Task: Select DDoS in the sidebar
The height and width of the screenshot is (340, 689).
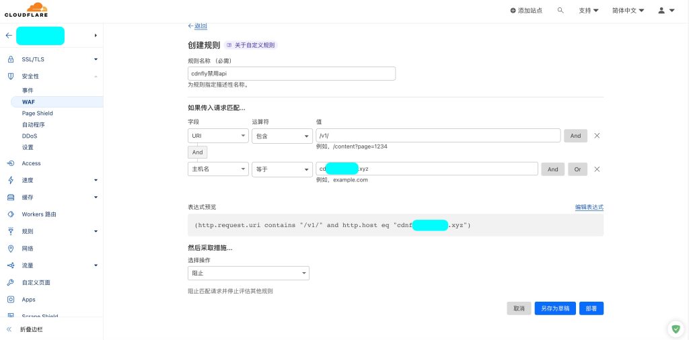Action: click(x=30, y=136)
